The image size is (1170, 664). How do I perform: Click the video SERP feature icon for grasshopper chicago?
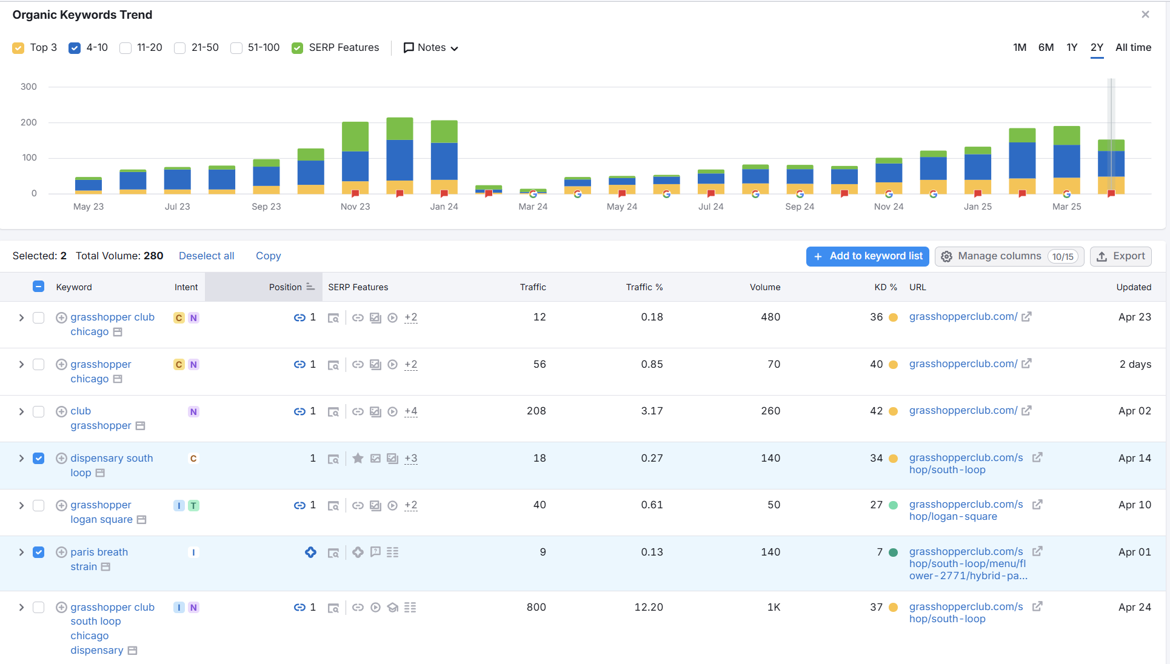[x=392, y=365]
